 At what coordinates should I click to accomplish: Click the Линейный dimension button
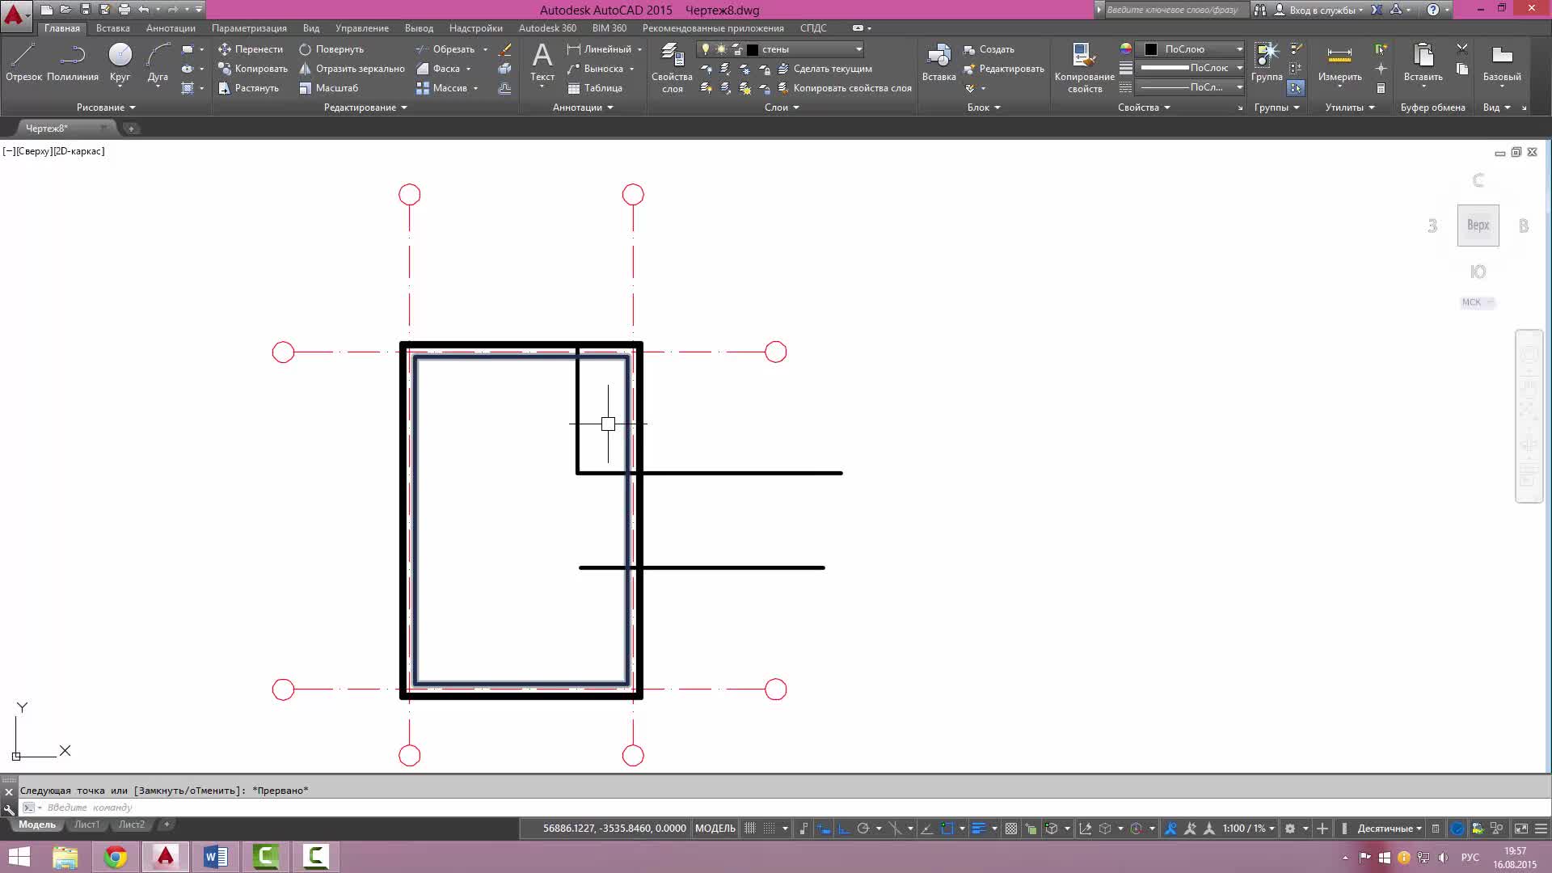point(599,49)
